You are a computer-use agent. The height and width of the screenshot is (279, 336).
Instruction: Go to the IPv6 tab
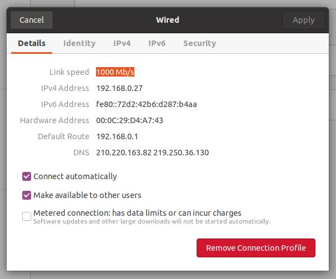click(x=157, y=43)
